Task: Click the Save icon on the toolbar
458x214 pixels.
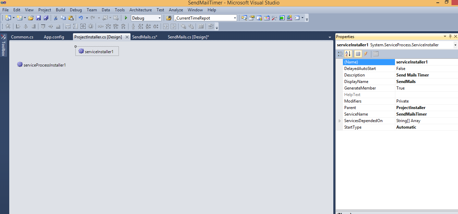Action: [38, 17]
